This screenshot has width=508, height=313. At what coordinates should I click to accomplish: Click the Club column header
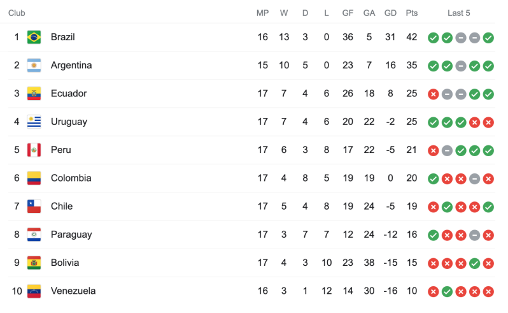[x=17, y=13]
